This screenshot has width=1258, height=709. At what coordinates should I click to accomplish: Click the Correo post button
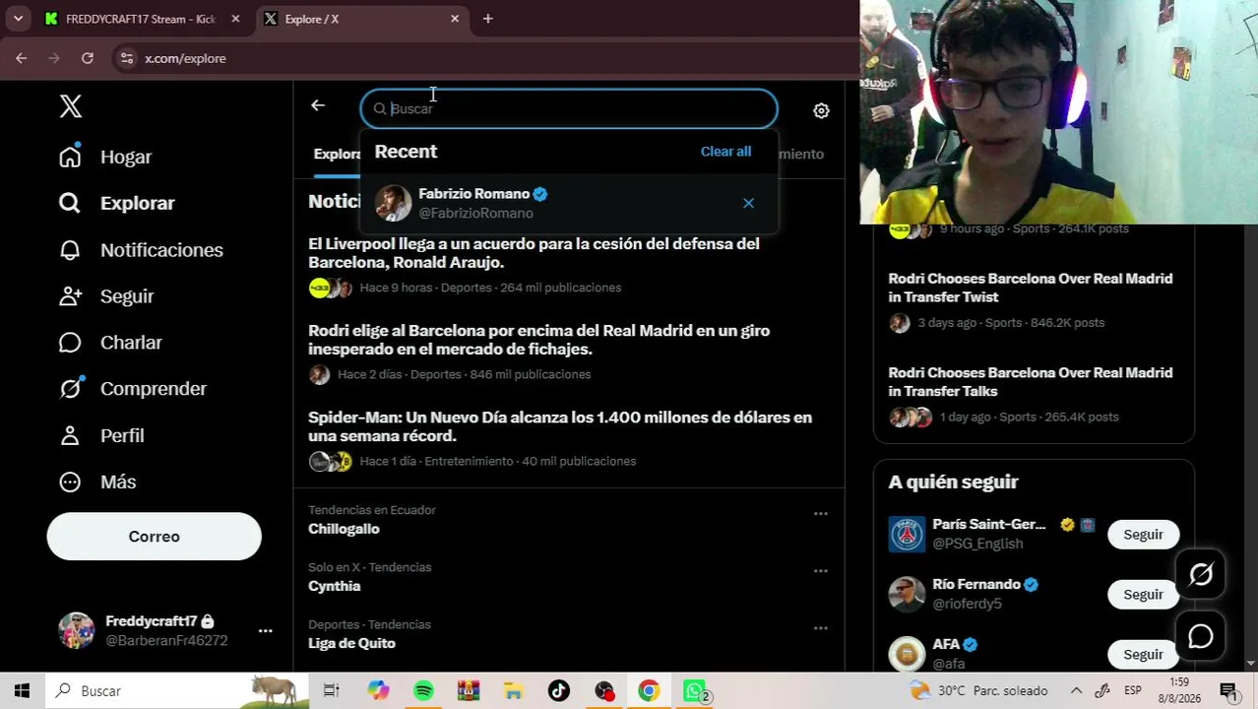(154, 537)
